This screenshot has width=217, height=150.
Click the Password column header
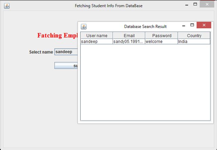click(161, 36)
